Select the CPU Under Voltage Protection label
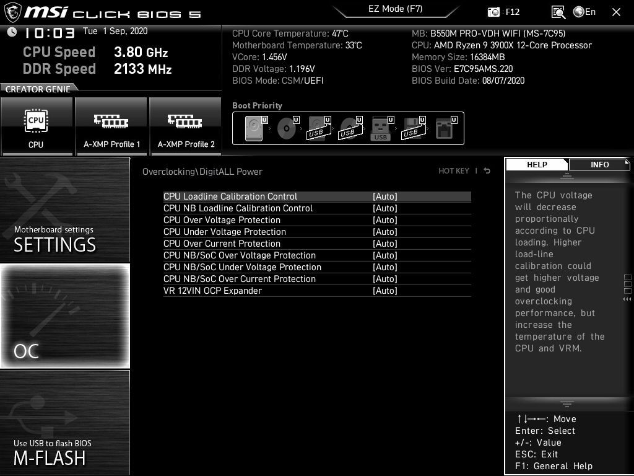The height and width of the screenshot is (476, 634). [x=224, y=232]
